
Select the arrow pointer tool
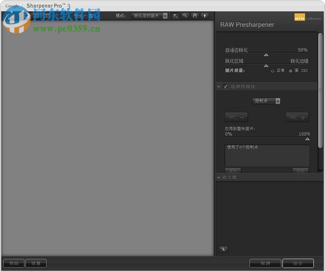pyautogui.click(x=175, y=16)
